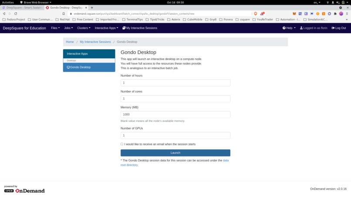Open the csquare bookmark folder
Screen dimensions: 351x197
(243, 20)
